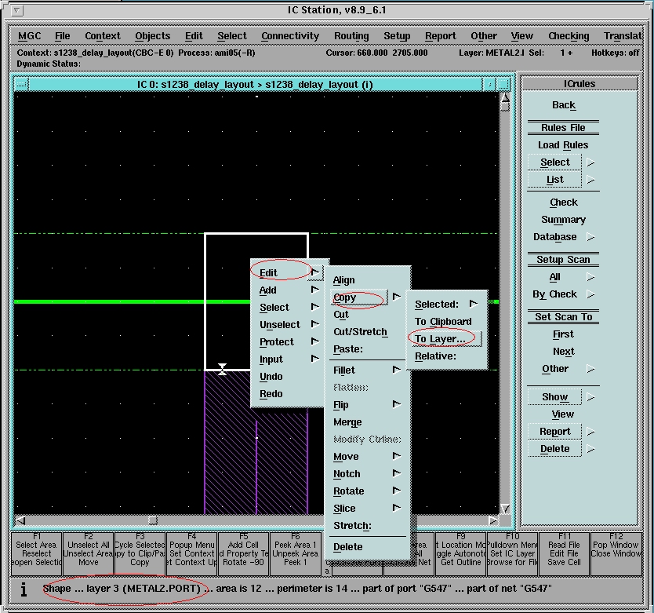654x613 pixels.
Task: Open the IC 0 layout window menu button
Action: click(x=21, y=84)
